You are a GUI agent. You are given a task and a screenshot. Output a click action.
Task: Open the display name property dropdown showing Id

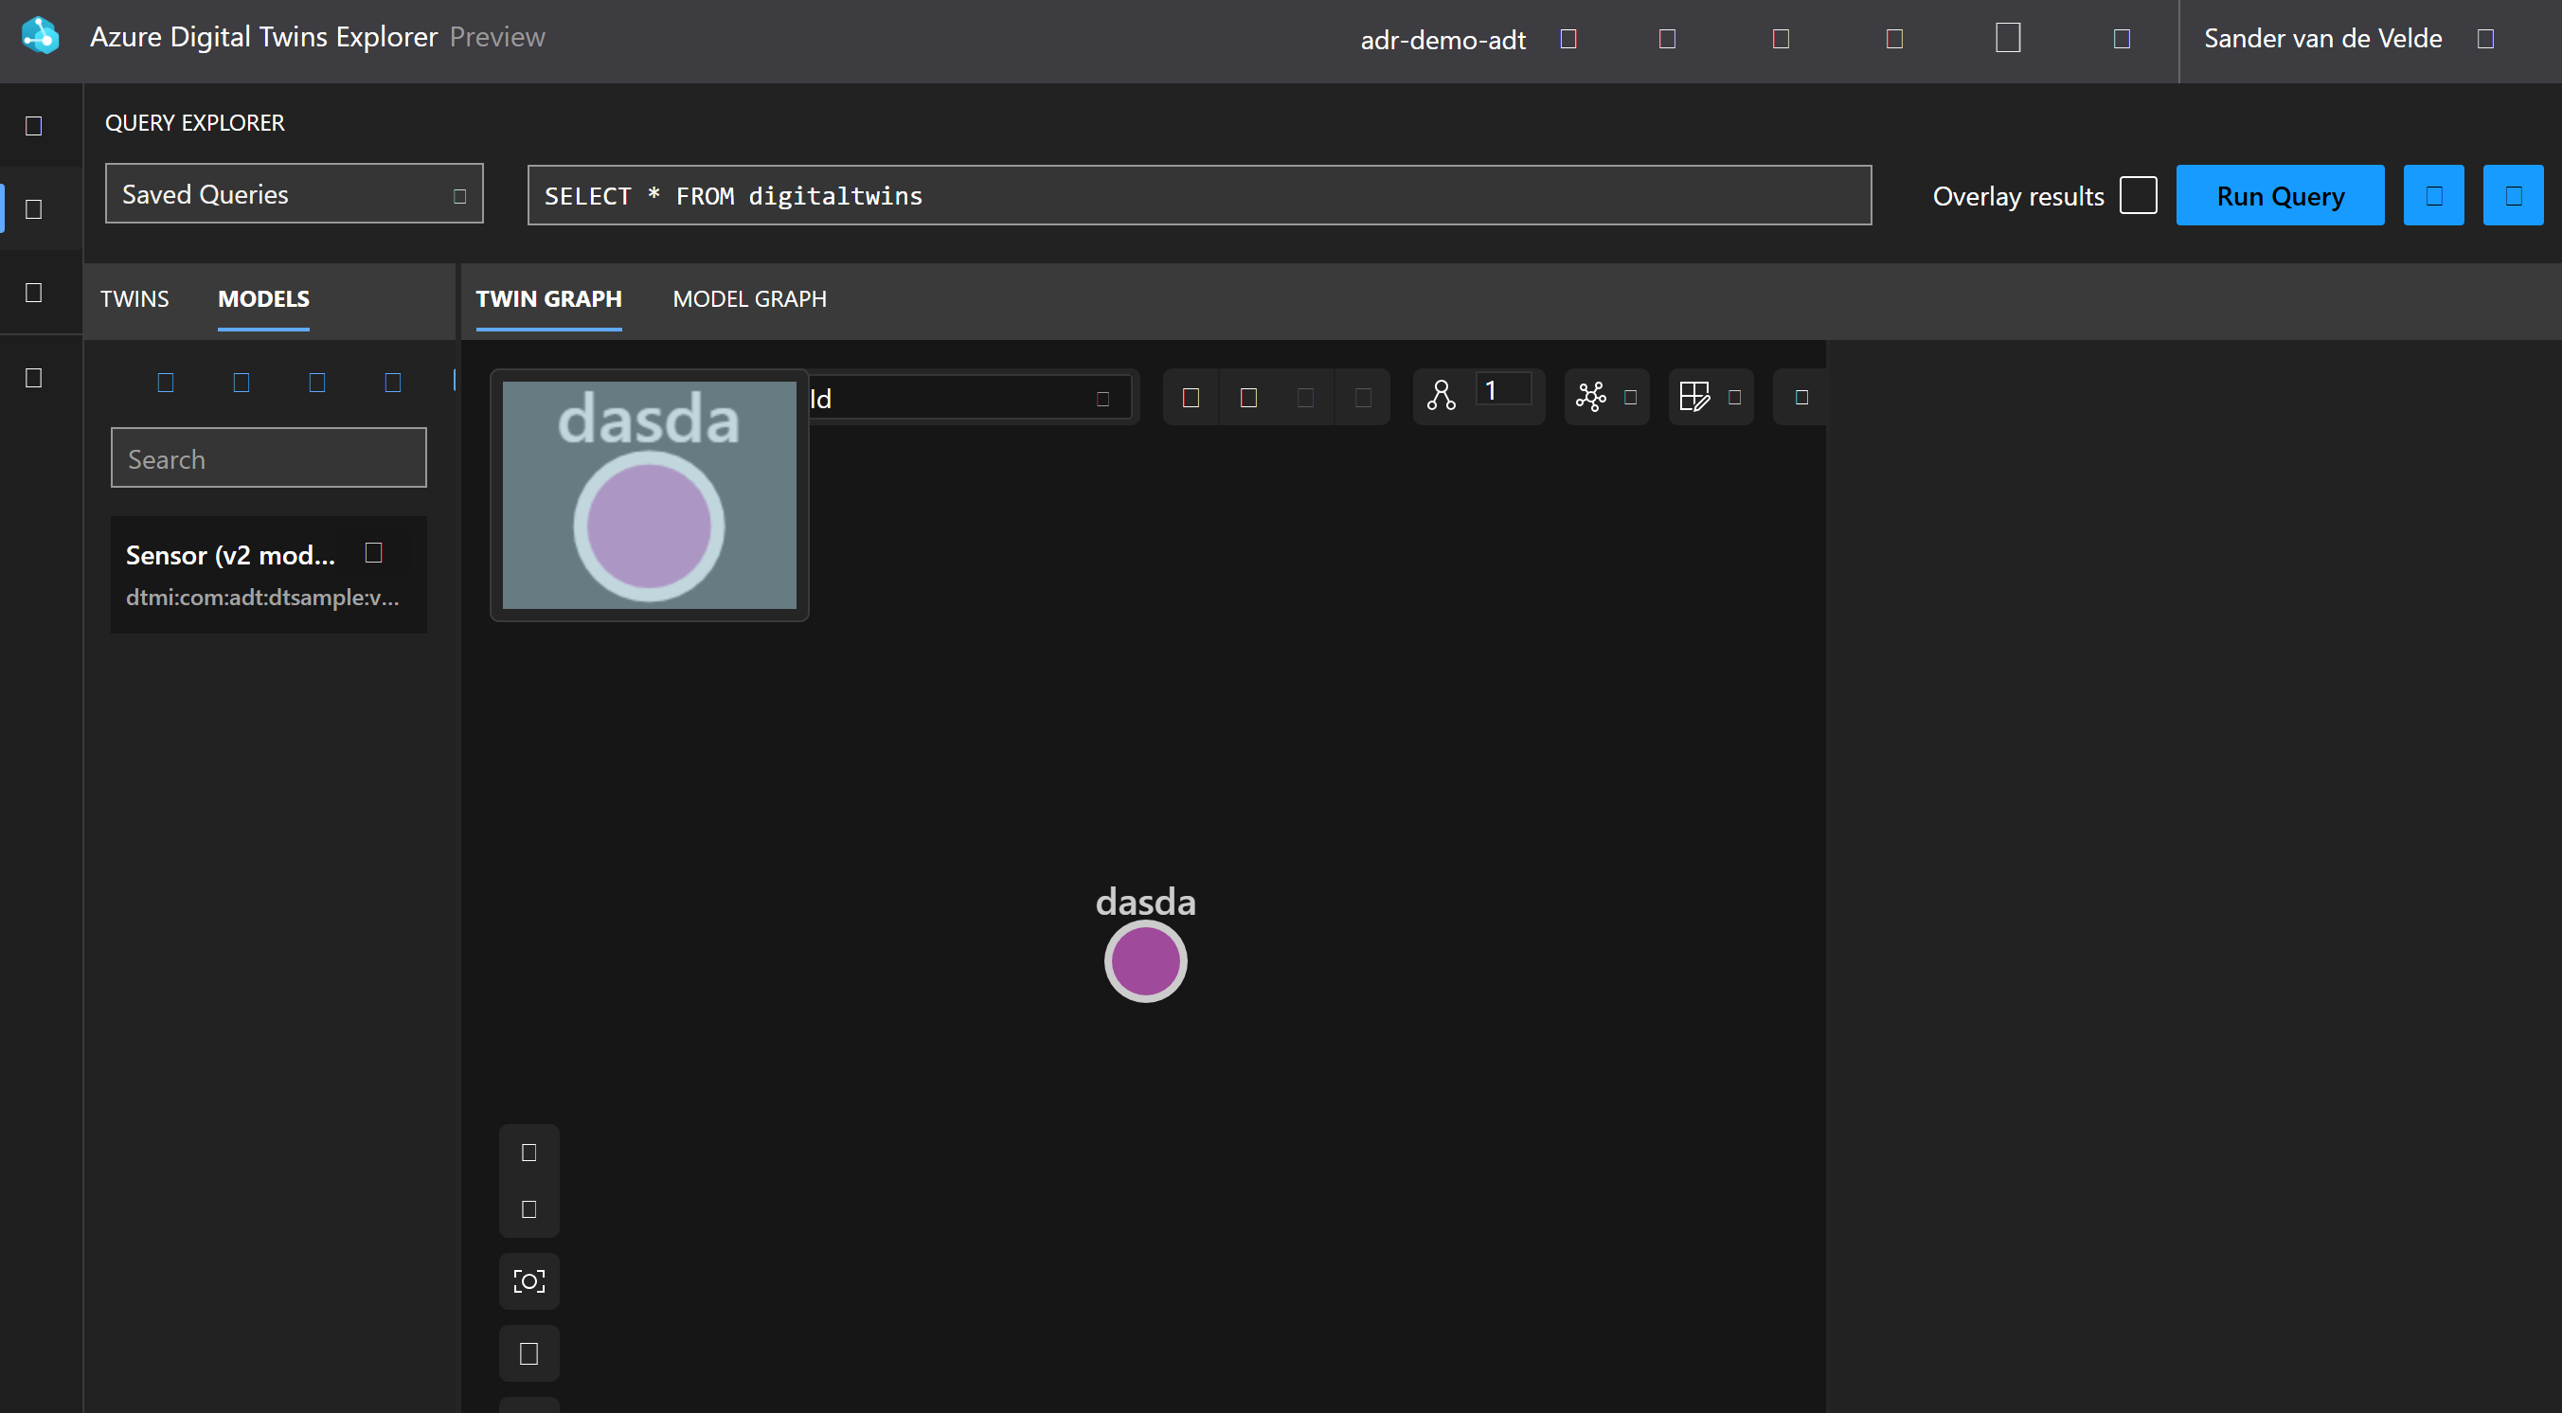click(970, 400)
